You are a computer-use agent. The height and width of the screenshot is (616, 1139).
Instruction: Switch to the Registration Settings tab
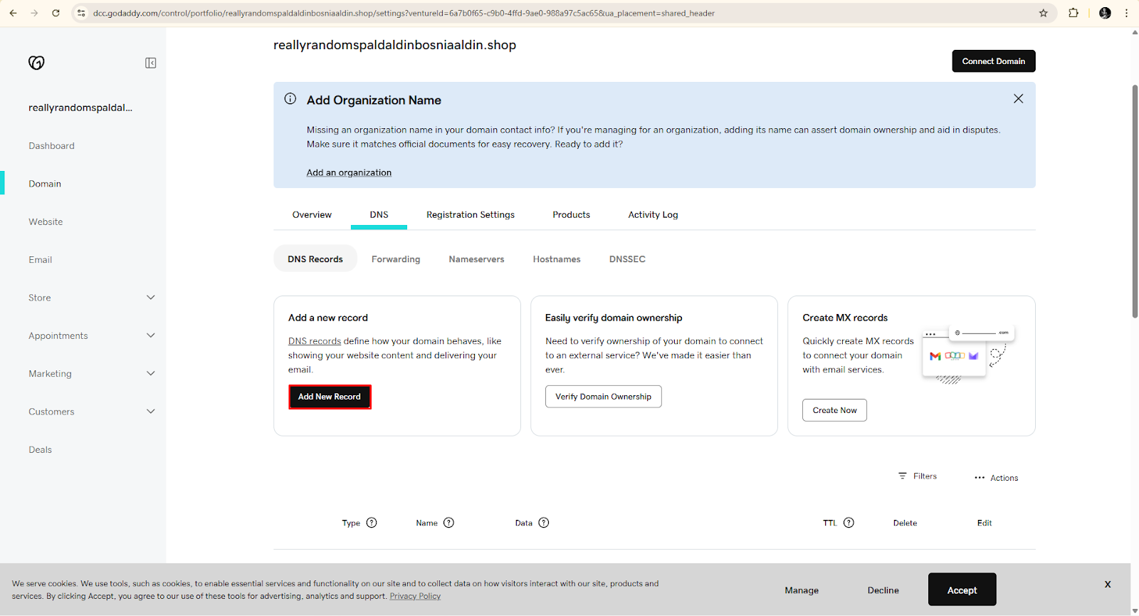(470, 214)
